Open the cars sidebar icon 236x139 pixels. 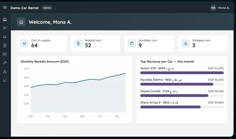coord(5,37)
